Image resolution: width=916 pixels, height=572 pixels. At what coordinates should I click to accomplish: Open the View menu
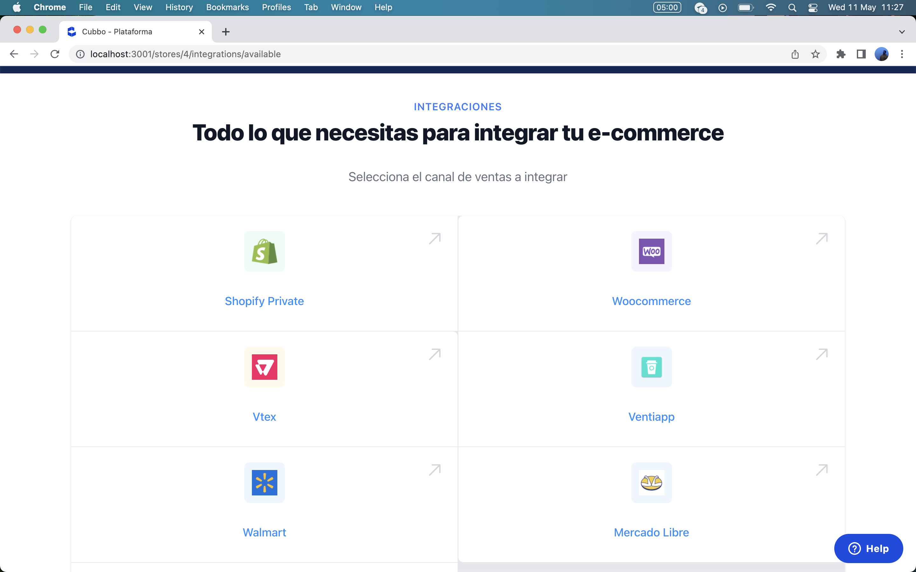tap(143, 8)
